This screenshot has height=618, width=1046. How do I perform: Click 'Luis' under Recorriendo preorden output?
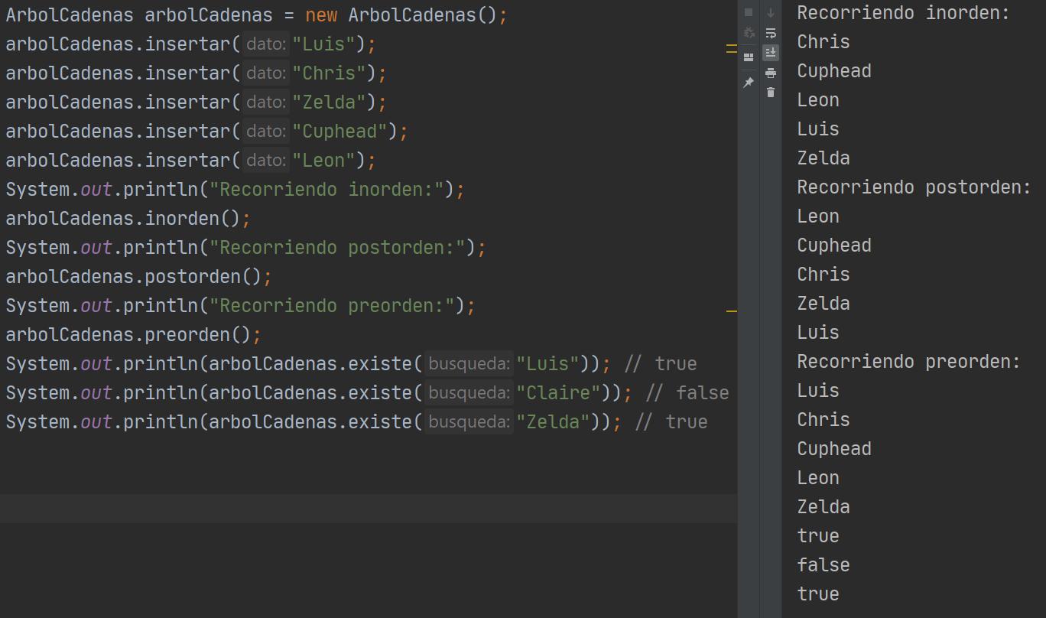(818, 391)
